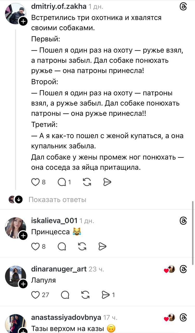Repost the dinaranuger_art comment
The image size is (195, 333).
(x=85, y=294)
